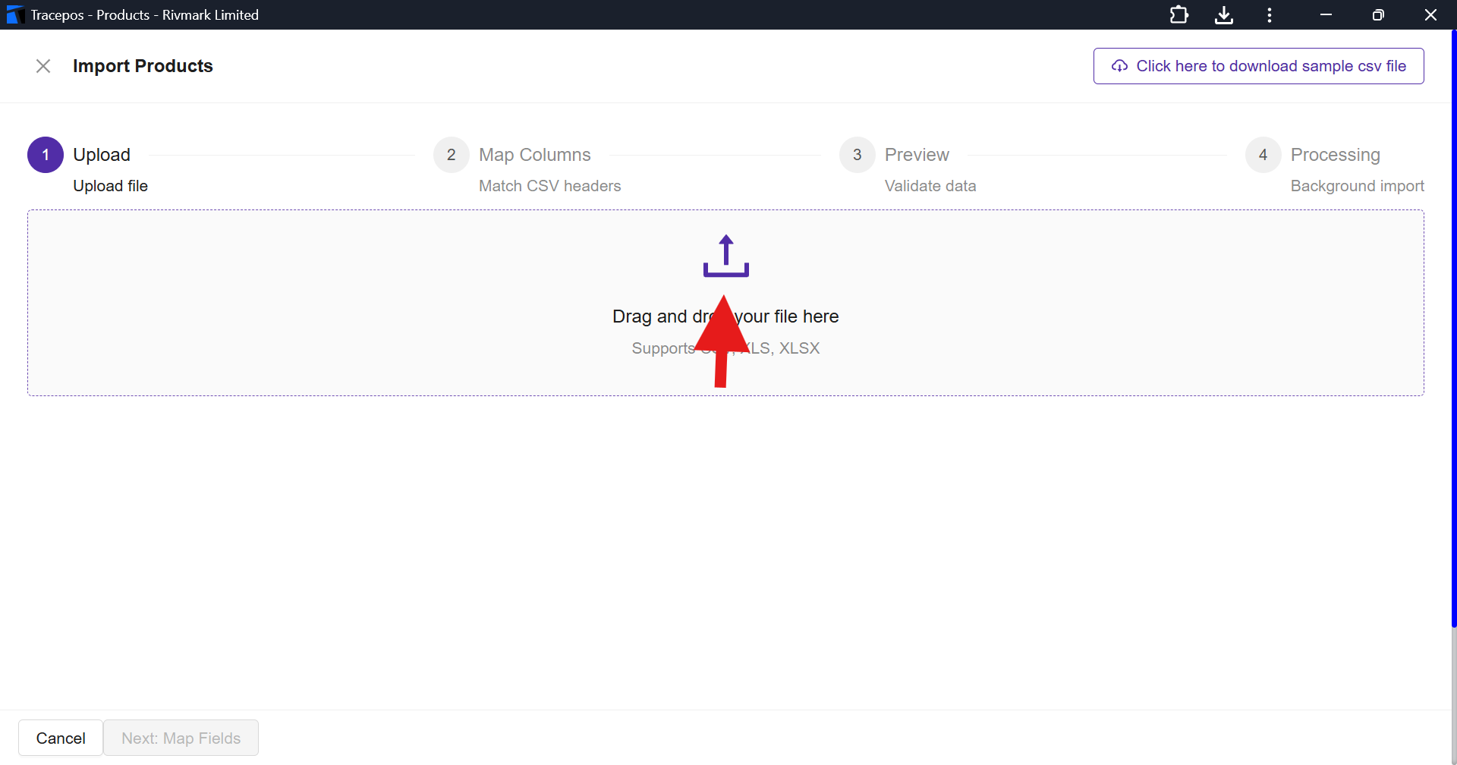Click the Tracepos app icon in title bar
Screen dimensions: 1457x765
coord(14,14)
